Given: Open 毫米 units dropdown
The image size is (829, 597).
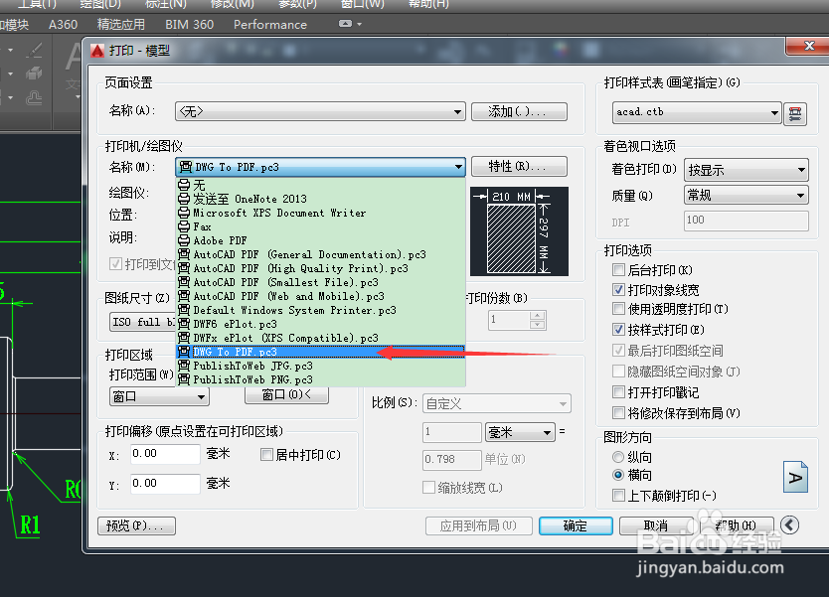Looking at the screenshot, I should coord(520,432).
